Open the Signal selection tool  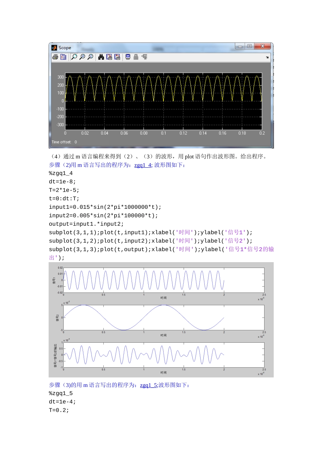coord(144,57)
